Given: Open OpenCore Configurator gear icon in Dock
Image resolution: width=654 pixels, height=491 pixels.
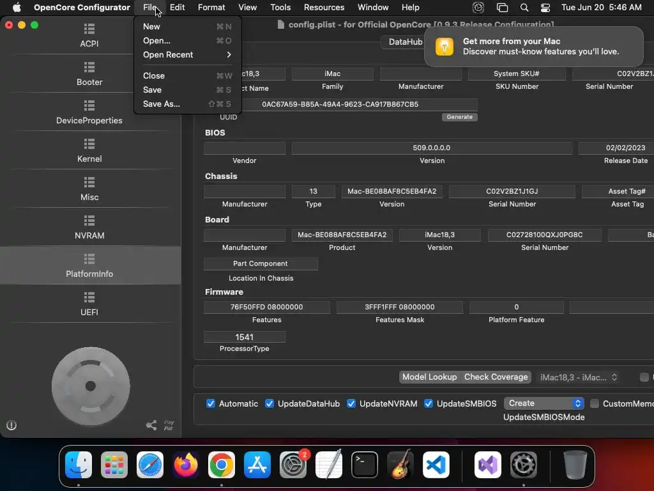Looking at the screenshot, I should (524, 465).
